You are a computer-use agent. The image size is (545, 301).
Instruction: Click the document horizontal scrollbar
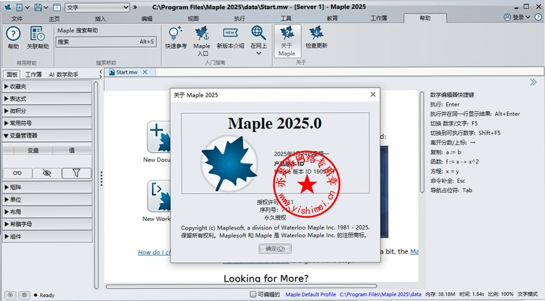242,287
